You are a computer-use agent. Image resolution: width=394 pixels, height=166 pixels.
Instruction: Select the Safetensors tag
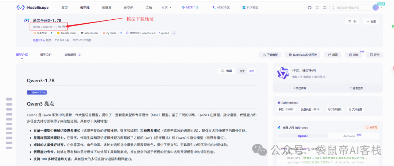pos(90,33)
